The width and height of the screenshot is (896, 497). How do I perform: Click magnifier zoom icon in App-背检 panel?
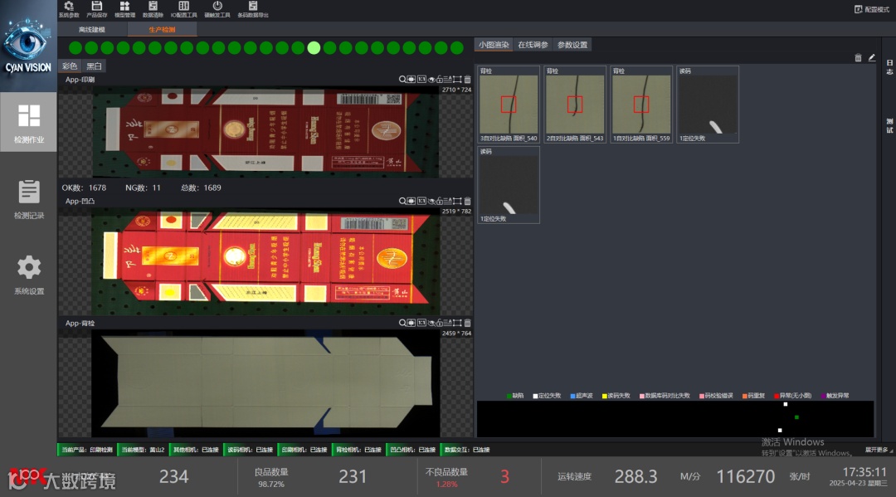tap(402, 323)
